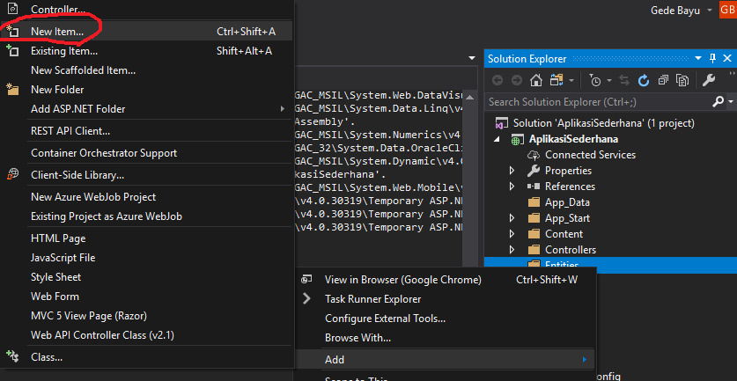Click View in Browser (Google Chrome)
The width and height of the screenshot is (737, 381).
tap(402, 280)
